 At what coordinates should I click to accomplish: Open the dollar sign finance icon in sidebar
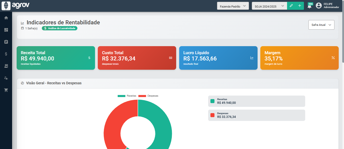[x=6, y=54]
